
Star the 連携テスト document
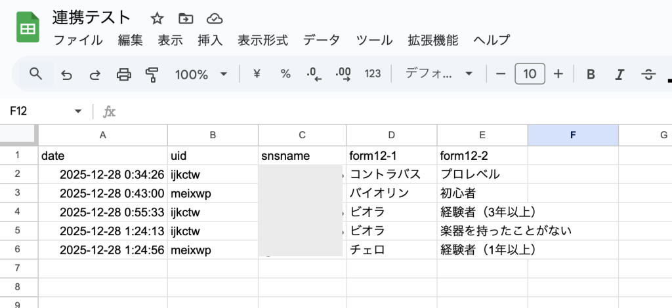[x=157, y=18]
